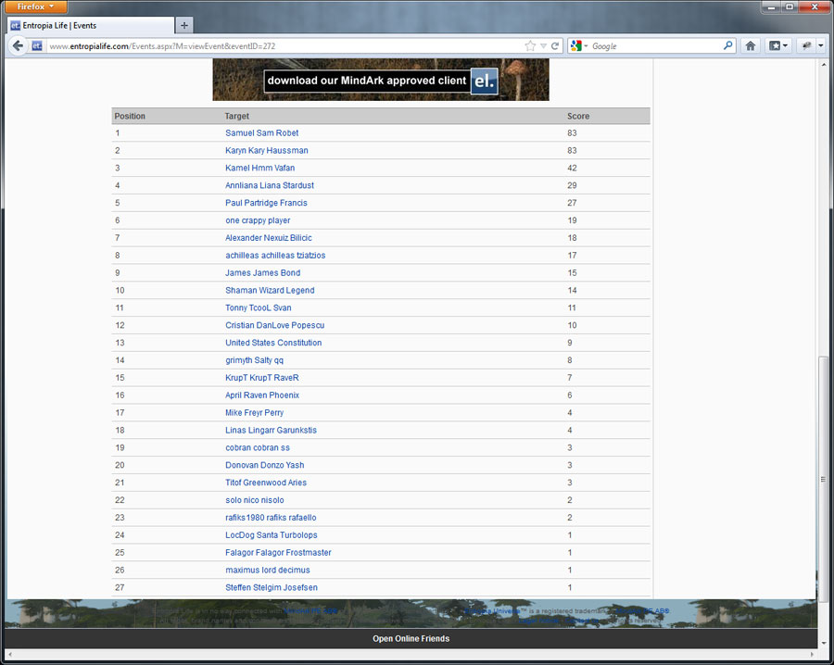Open Linas Lingarr Garunkstis link
Image resolution: width=834 pixels, height=665 pixels.
click(x=271, y=431)
